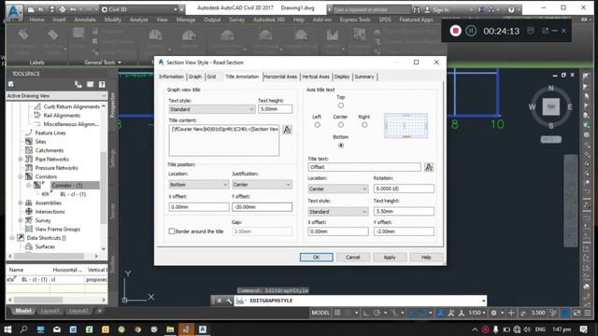
Task: Open the Annotate ribbon tab
Action: (x=85, y=20)
